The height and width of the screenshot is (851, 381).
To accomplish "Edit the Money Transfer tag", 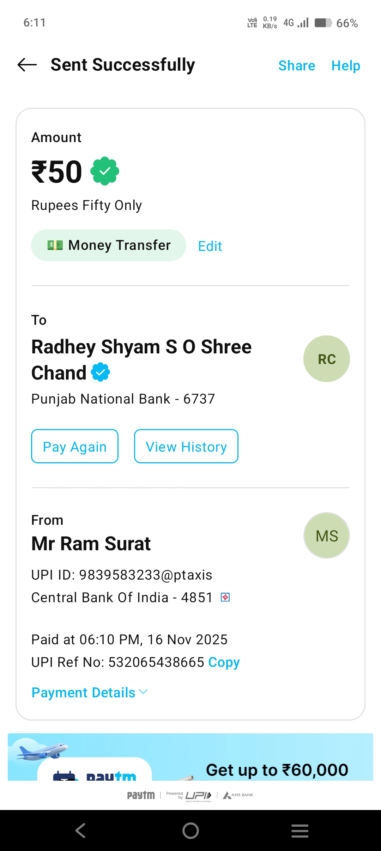I will click(210, 246).
